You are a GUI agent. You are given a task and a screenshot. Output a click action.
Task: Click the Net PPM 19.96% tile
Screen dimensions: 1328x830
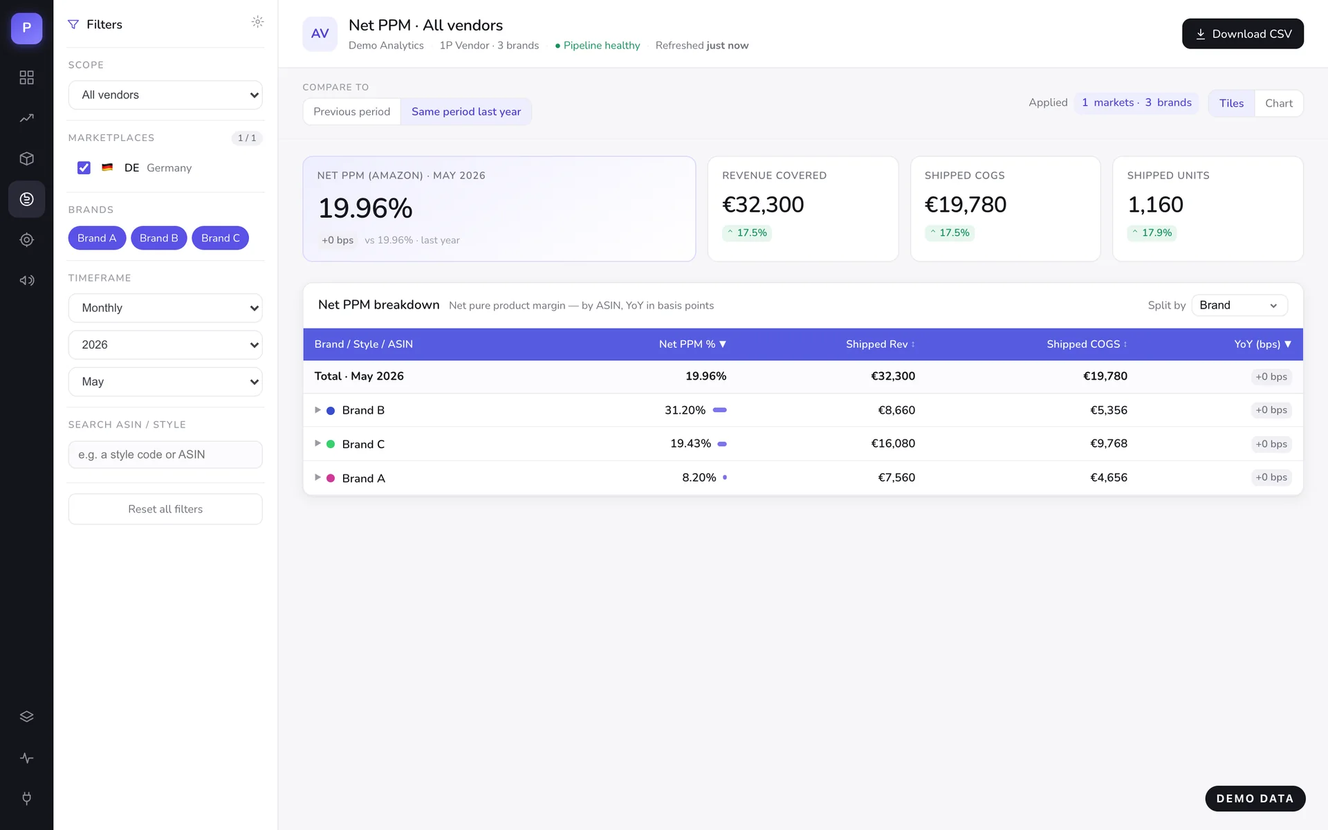(499, 209)
